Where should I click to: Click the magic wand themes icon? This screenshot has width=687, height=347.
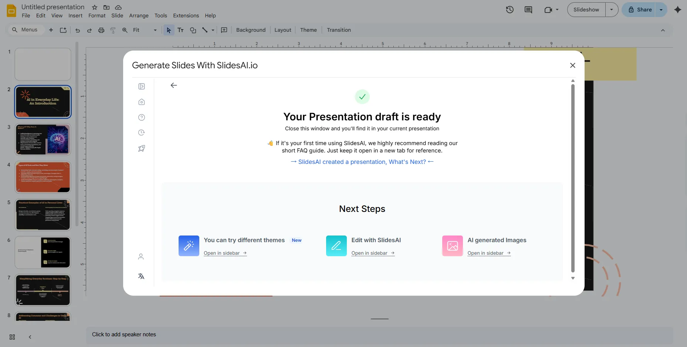tap(189, 246)
